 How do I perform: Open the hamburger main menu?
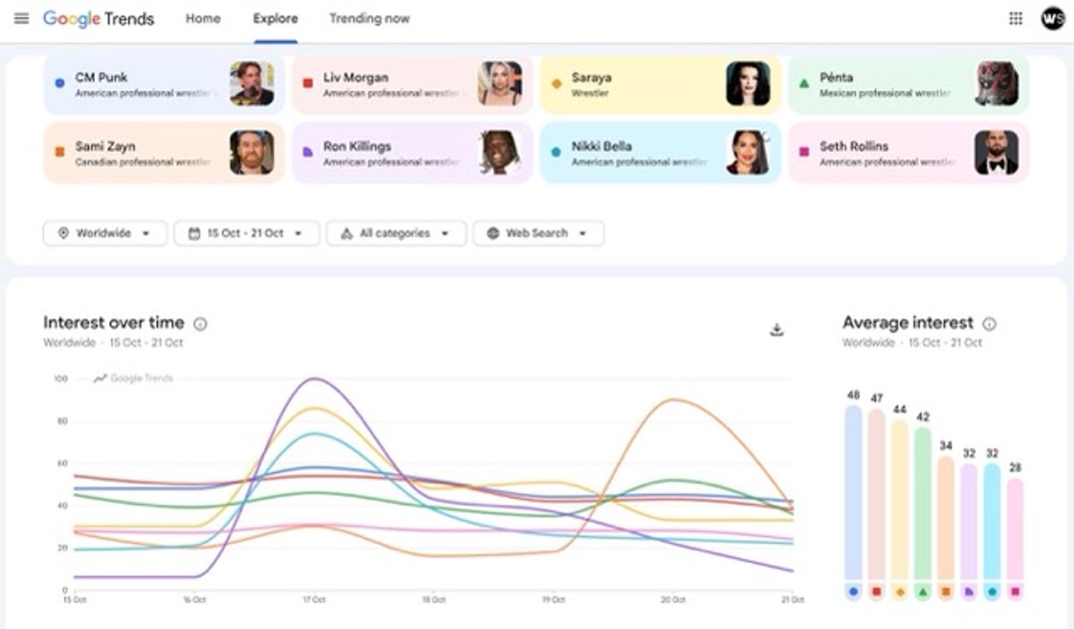[21, 19]
